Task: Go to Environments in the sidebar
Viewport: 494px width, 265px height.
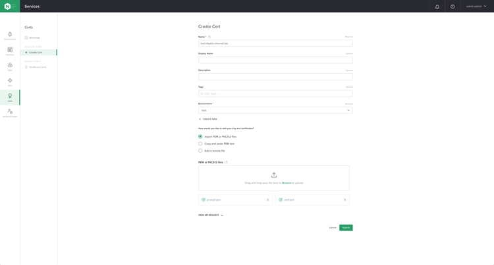Action: tap(10, 36)
